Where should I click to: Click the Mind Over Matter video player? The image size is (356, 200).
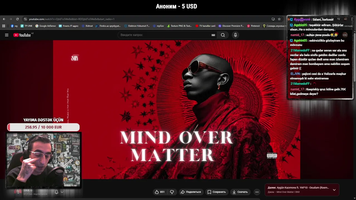[x=177, y=110]
